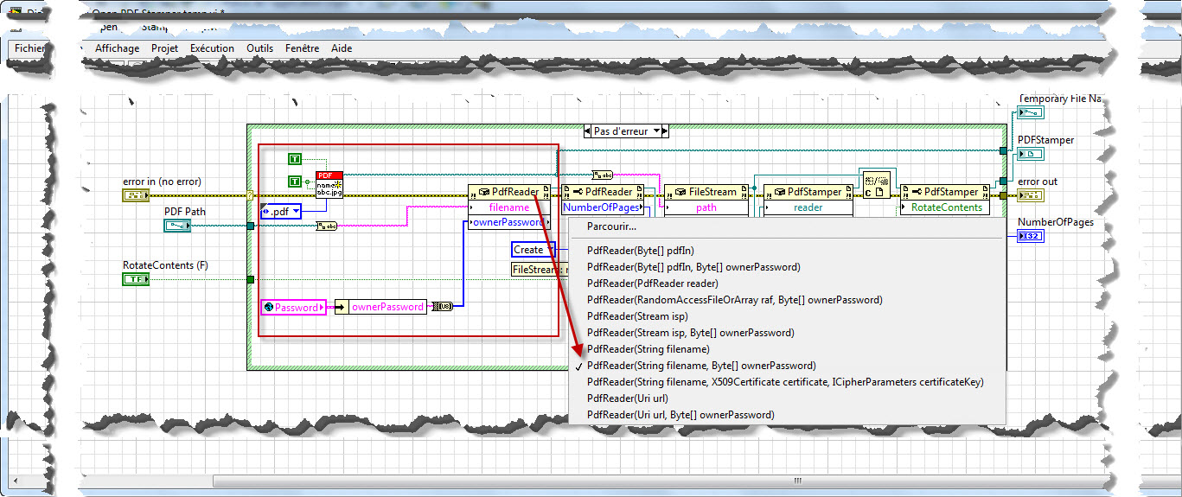Click the Temporary File Name path indicator
1182x497 pixels.
(1031, 113)
